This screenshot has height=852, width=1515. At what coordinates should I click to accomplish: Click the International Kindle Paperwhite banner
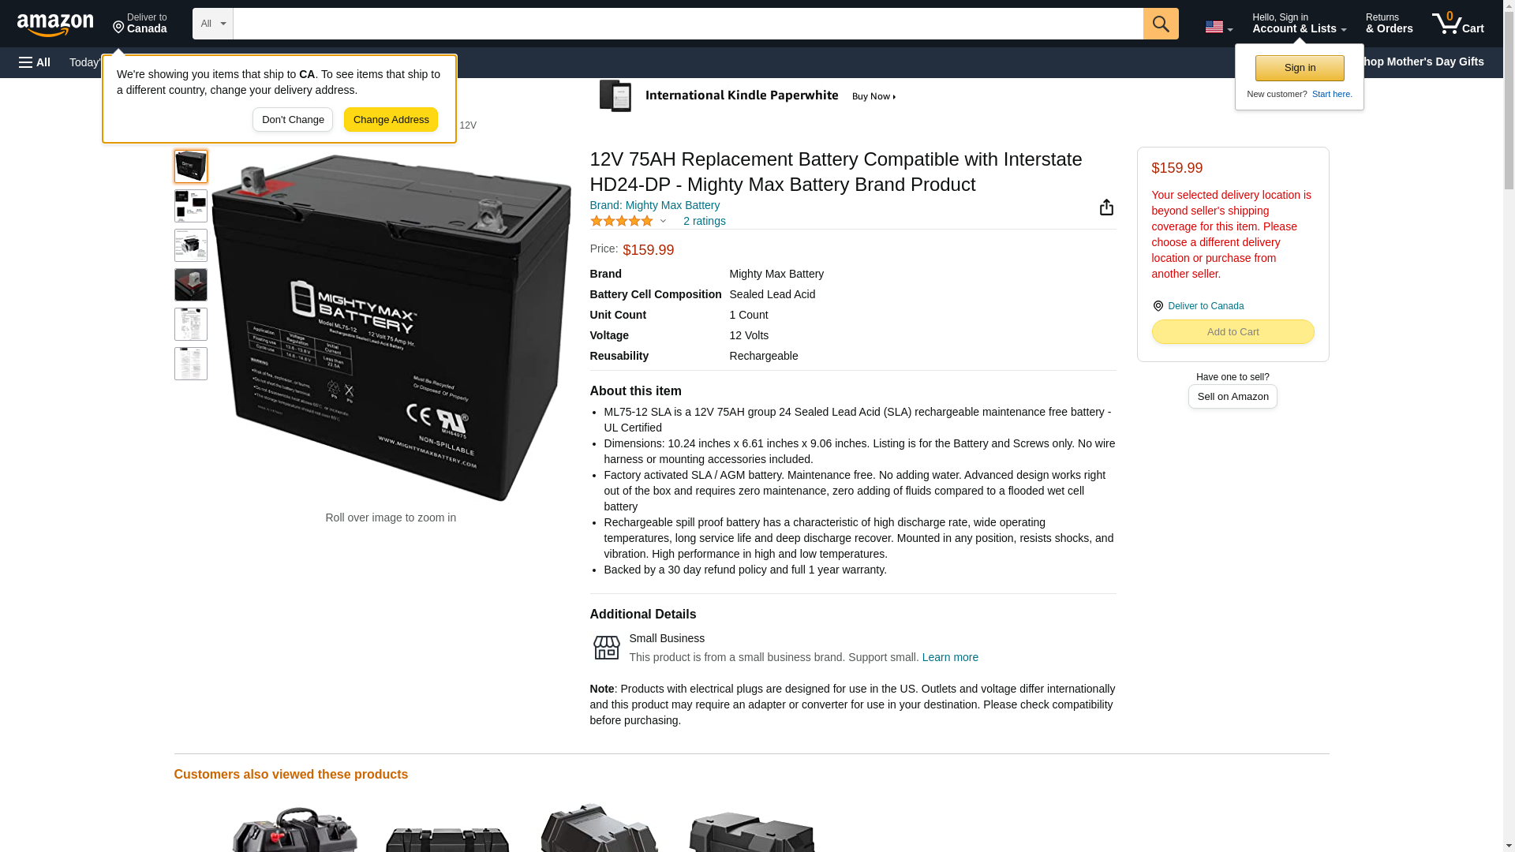pyautogui.click(x=747, y=96)
